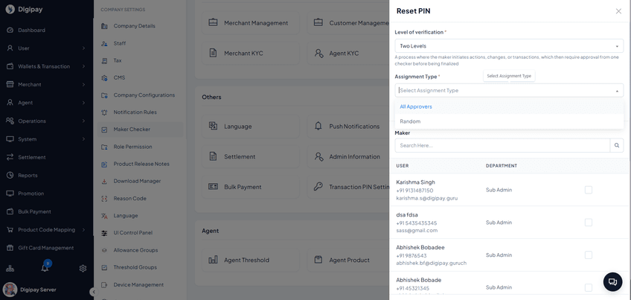The image size is (631, 300).
Task: Click the Merchant KYC document icon
Action: (213, 53)
